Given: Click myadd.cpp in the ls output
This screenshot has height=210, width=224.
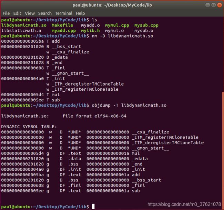Looking at the screenshot, I should [x=64, y=31].
